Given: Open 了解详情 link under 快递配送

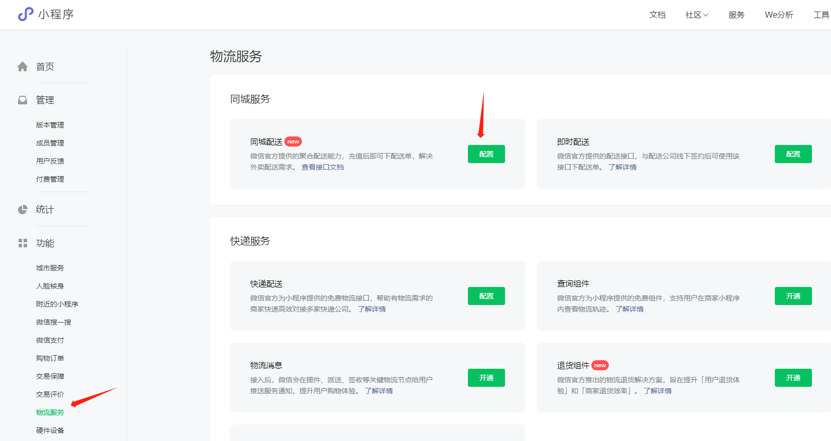Looking at the screenshot, I should [372, 309].
